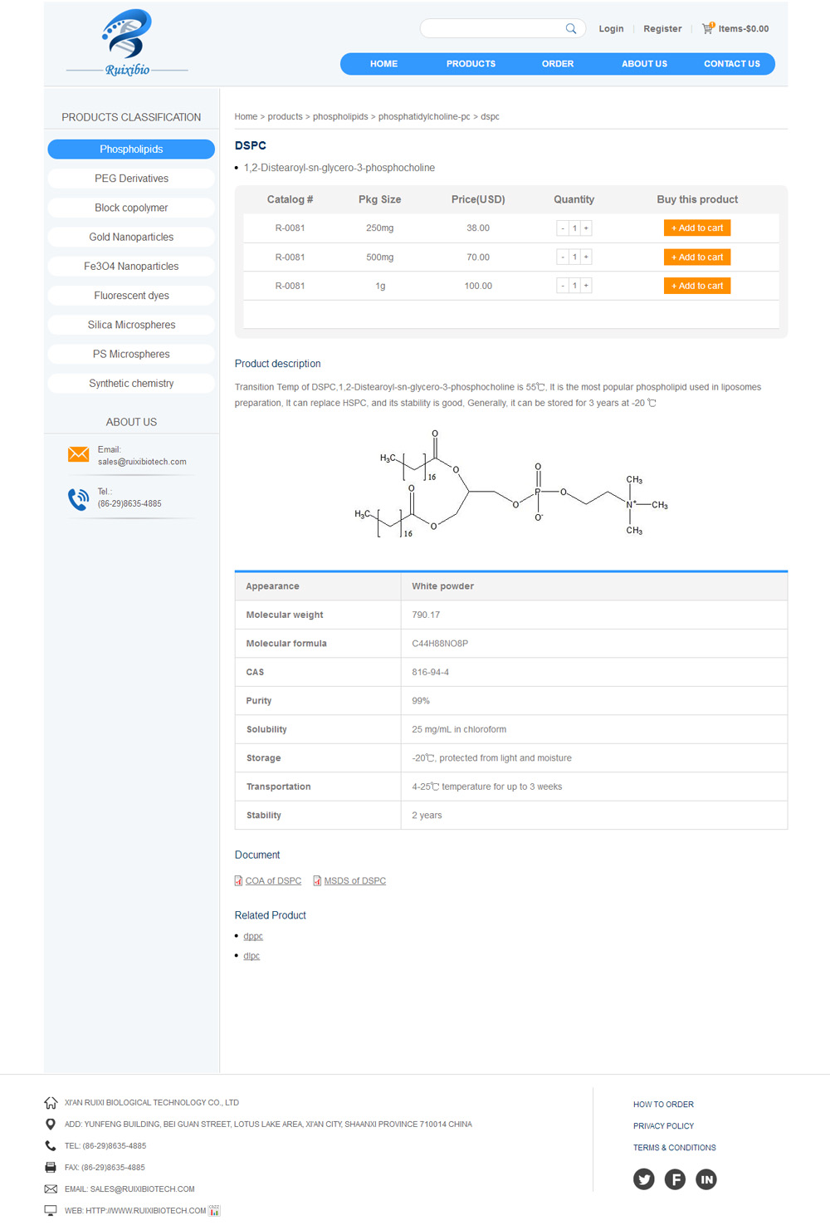
Task: Open related product dppc link
Action: 253,936
